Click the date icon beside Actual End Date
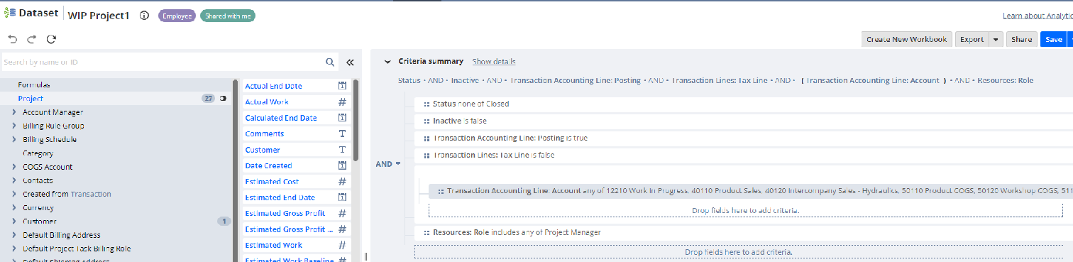Image resolution: width=1073 pixels, height=262 pixels. pos(342,86)
